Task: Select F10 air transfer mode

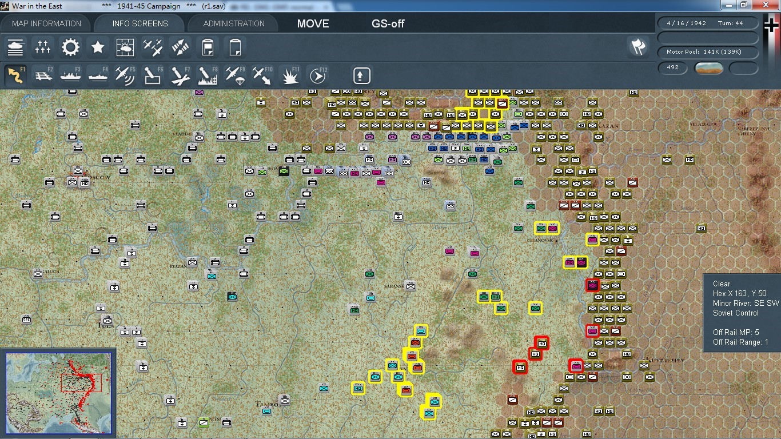Action: pos(262,75)
